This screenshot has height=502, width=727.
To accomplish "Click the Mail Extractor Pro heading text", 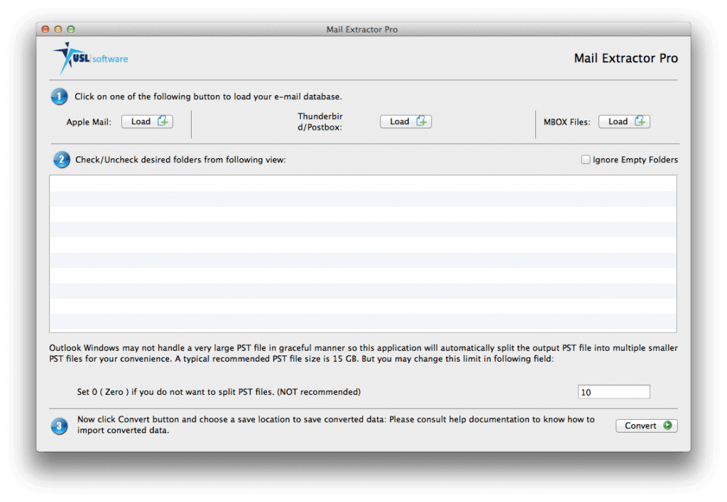I will point(625,58).
